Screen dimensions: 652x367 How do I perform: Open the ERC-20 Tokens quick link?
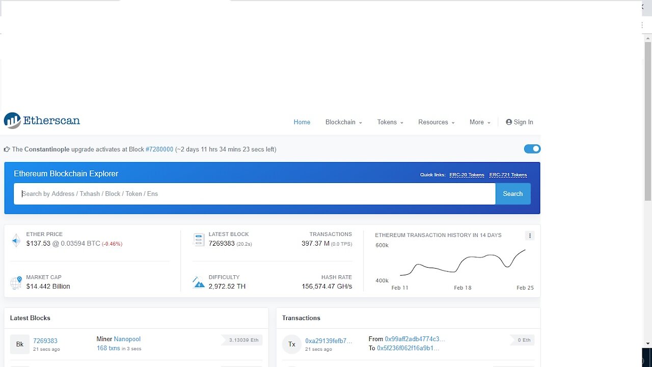tap(467, 175)
